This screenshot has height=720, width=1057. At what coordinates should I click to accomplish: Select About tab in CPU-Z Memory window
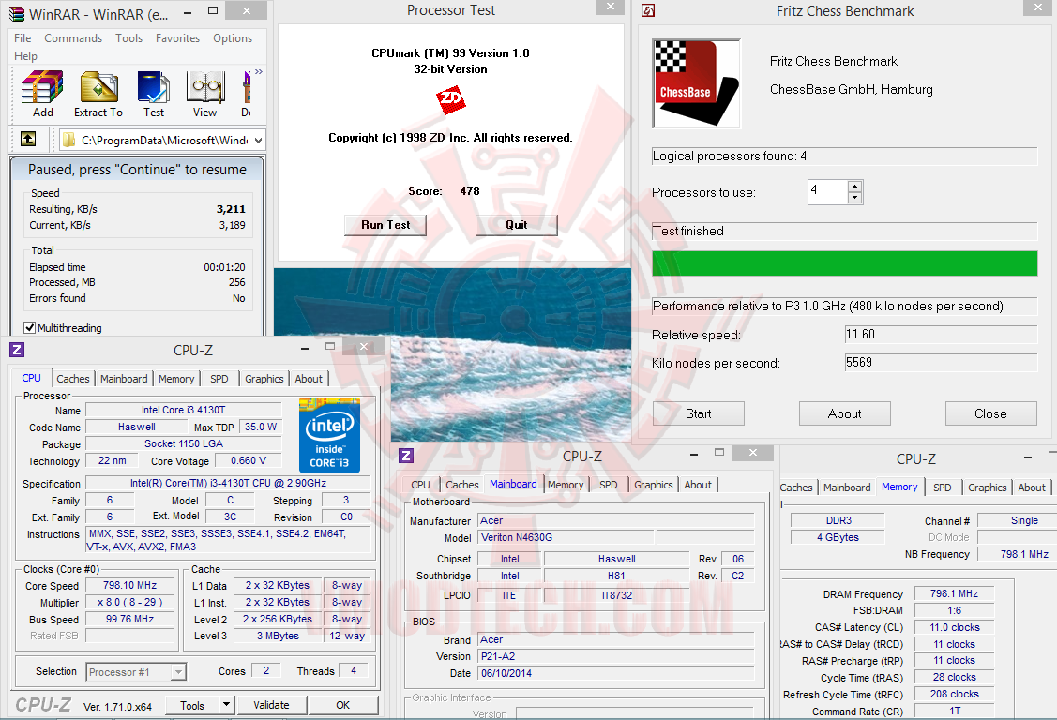(1032, 487)
